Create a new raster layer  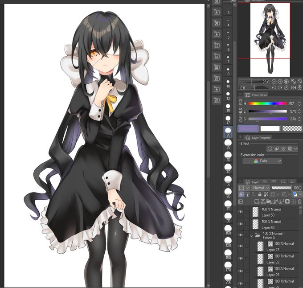(x=257, y=202)
